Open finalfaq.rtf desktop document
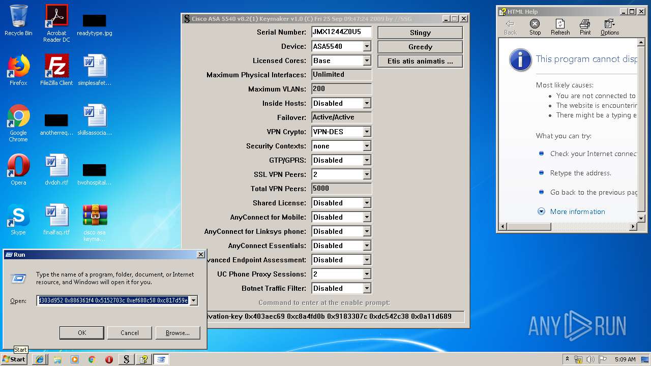The image size is (651, 366). (x=56, y=220)
